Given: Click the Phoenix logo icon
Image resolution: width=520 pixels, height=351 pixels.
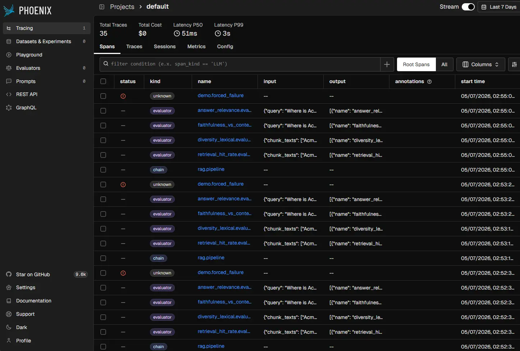Looking at the screenshot, I should tap(9, 10).
